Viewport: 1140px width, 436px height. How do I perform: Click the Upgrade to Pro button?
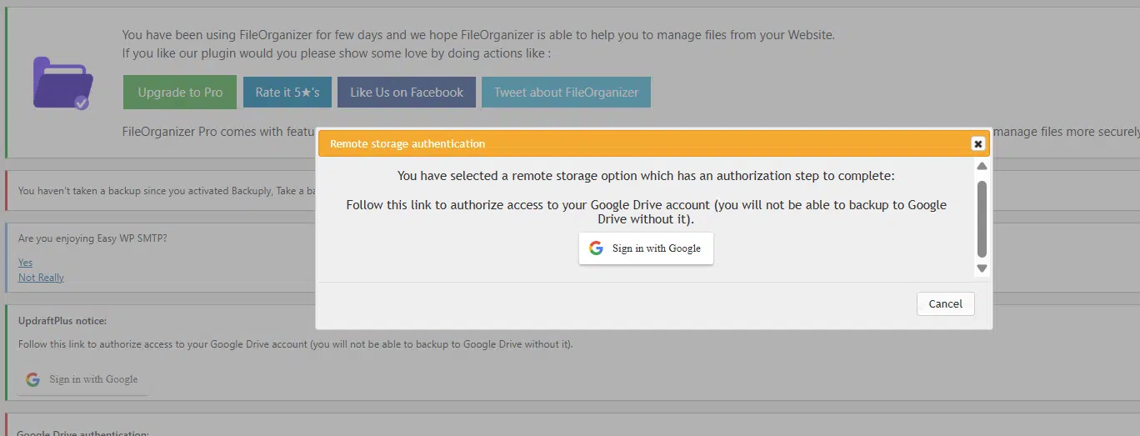pos(180,92)
